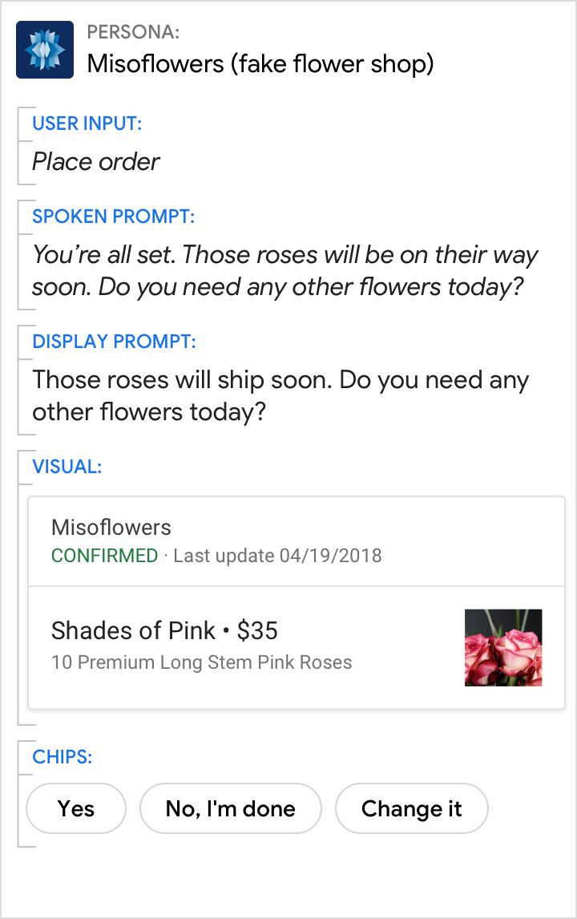Click the Last update 04/19/2018 text
This screenshot has width=577, height=919.
coord(277,556)
